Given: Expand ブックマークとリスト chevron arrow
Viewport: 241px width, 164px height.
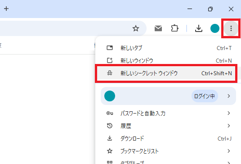Looking at the screenshot, I should click(229, 151).
